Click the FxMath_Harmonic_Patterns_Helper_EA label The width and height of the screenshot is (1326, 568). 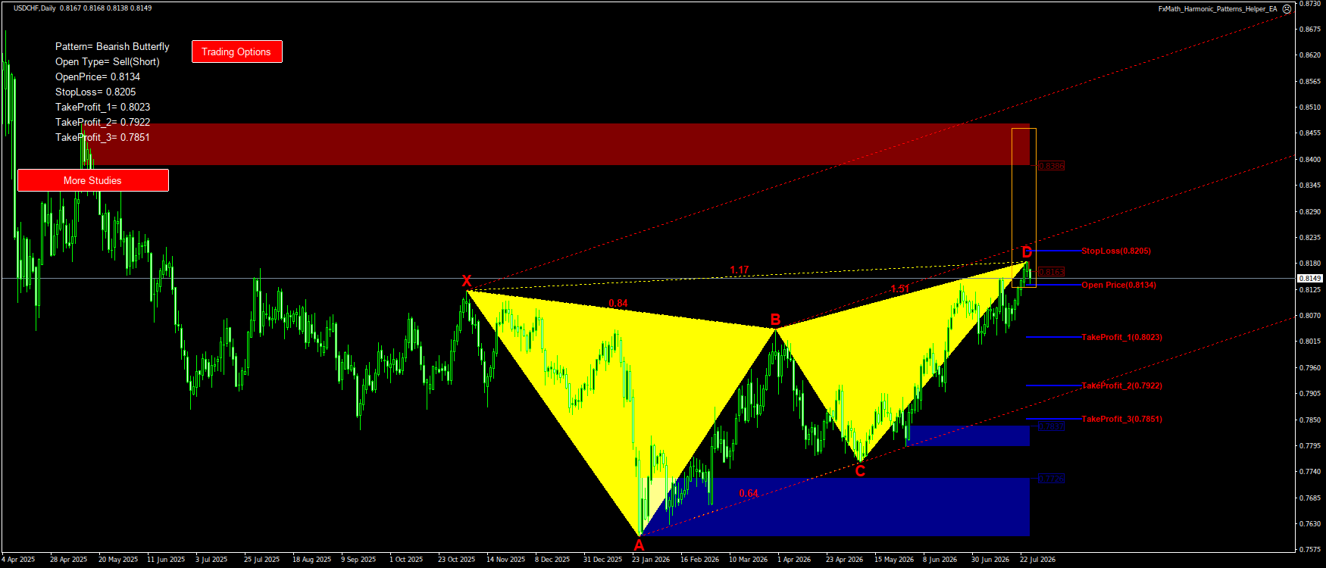point(1218,9)
